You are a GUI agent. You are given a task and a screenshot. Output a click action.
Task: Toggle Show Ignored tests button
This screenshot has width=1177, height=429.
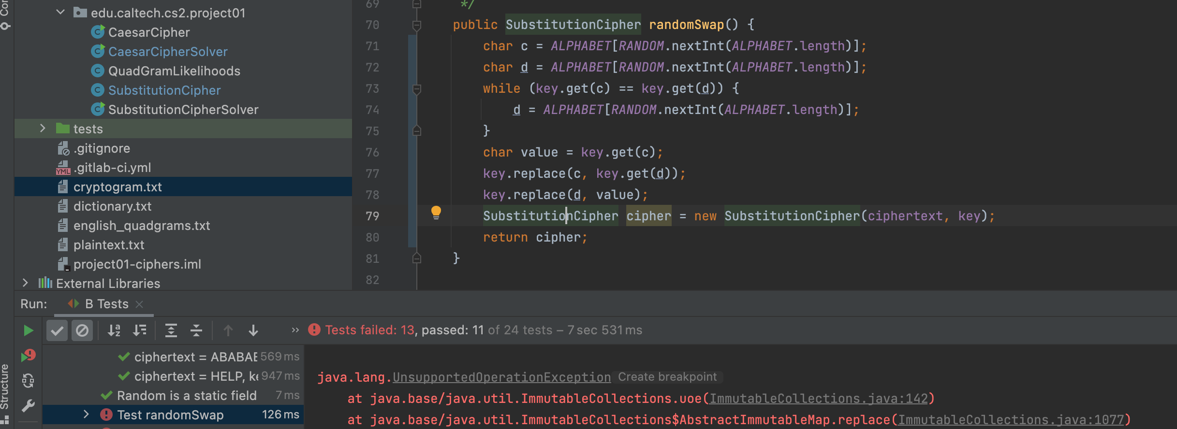point(82,330)
